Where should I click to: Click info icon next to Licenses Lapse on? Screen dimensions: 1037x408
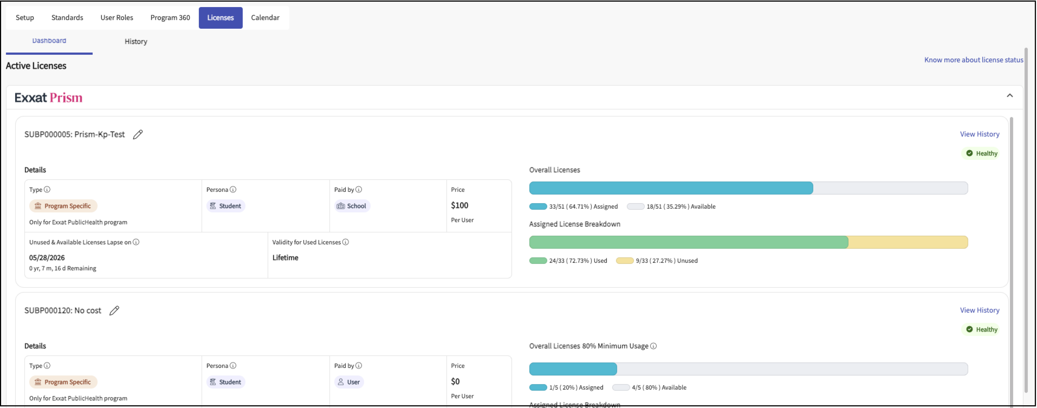[x=136, y=242]
